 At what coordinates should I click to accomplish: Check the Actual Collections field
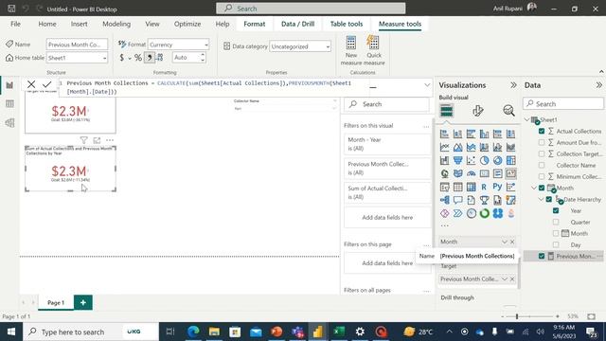point(542,131)
